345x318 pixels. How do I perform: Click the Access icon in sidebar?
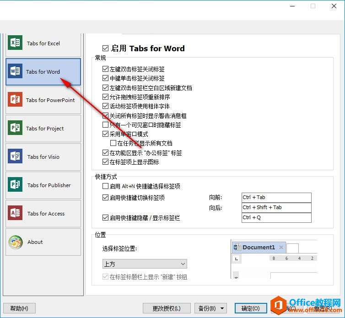(15, 213)
